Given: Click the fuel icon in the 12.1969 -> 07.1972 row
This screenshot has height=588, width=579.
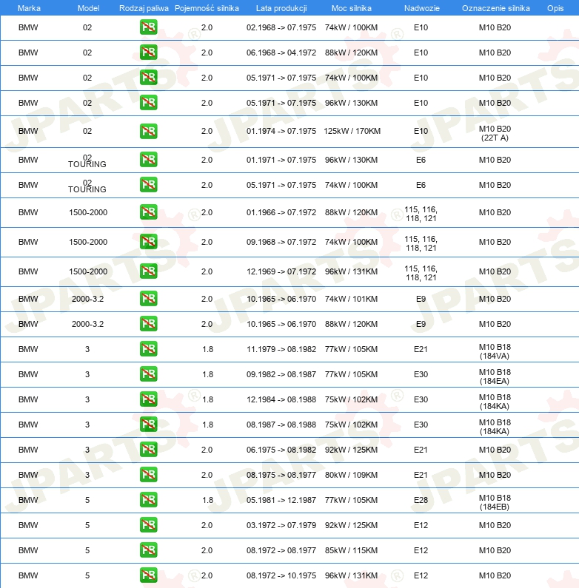Looking at the screenshot, I should 148,271.
